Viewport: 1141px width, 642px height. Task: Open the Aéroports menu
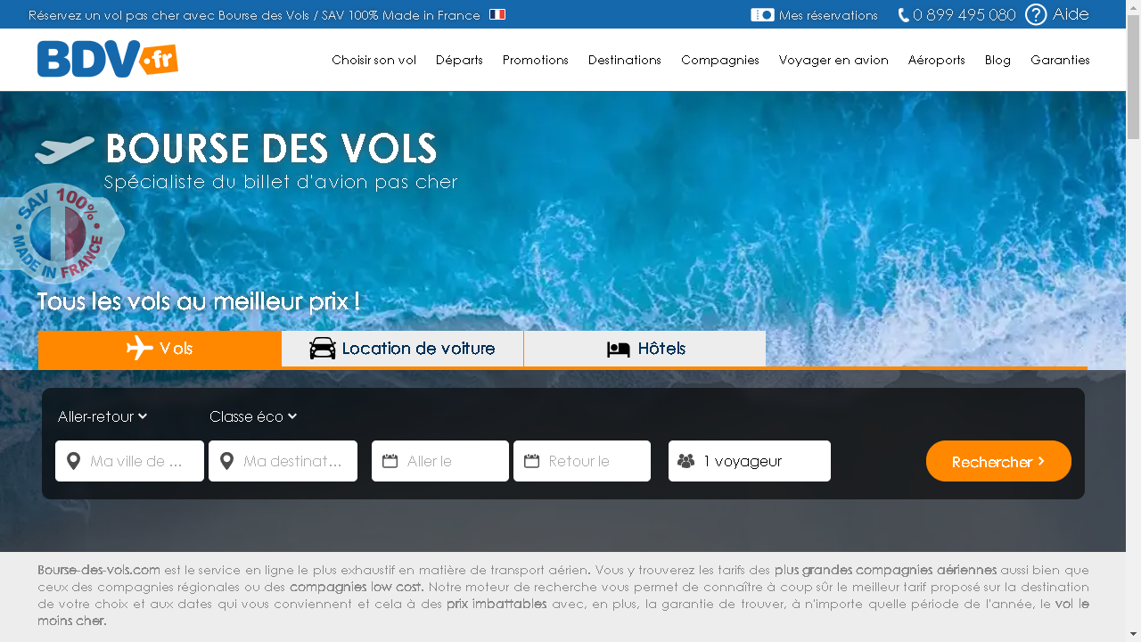pyautogui.click(x=936, y=60)
